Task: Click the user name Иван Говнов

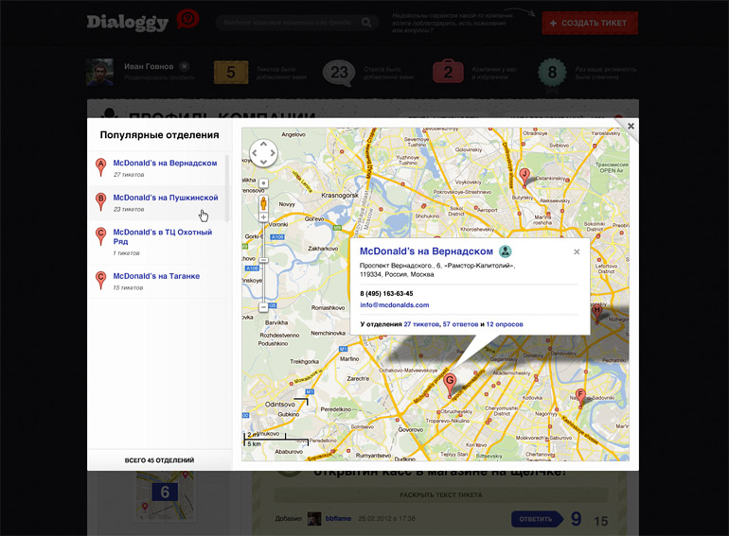Action: [x=149, y=66]
